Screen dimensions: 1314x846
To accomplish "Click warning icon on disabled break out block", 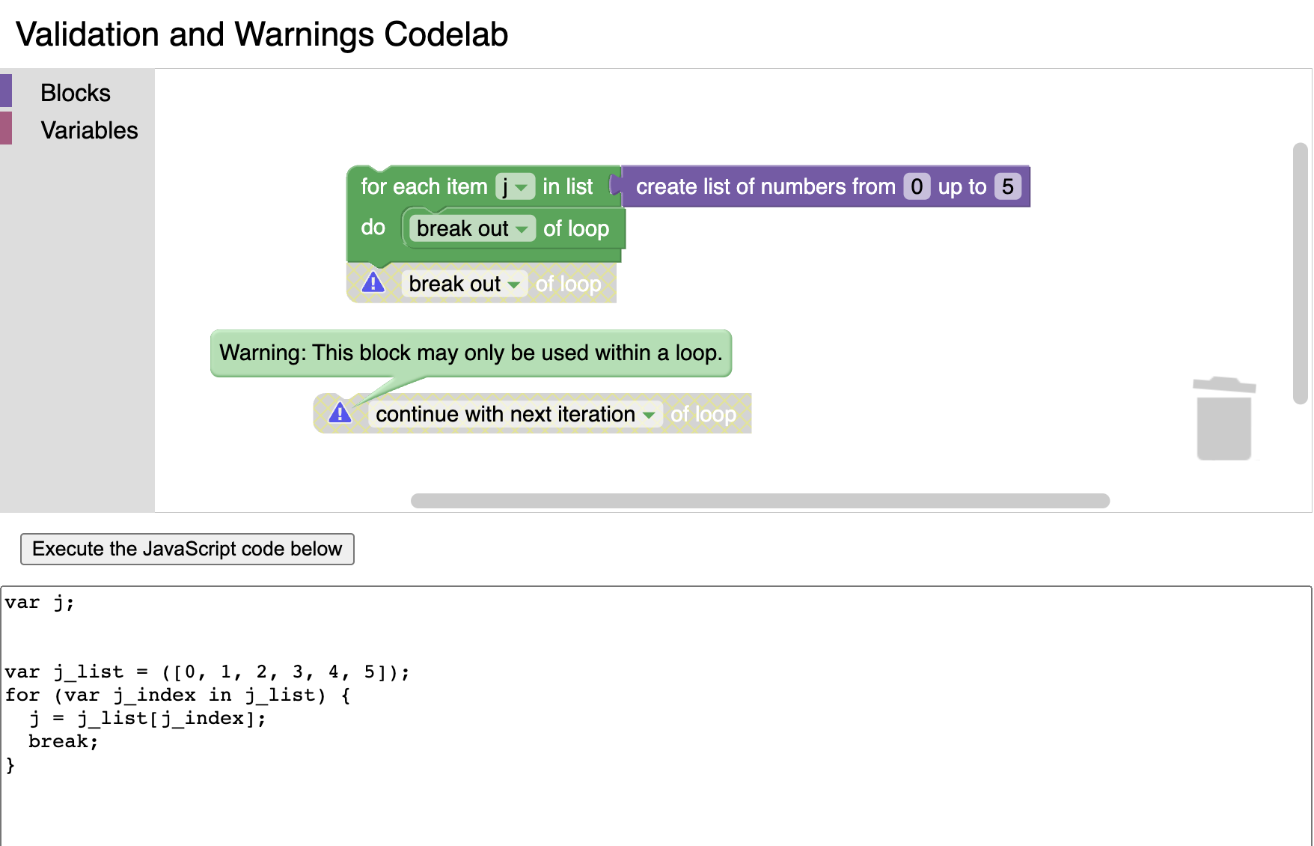I will [373, 283].
